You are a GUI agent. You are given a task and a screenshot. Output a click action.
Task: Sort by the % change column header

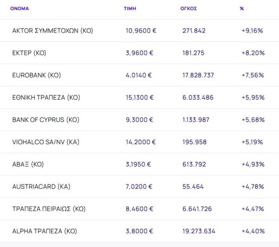click(x=242, y=8)
